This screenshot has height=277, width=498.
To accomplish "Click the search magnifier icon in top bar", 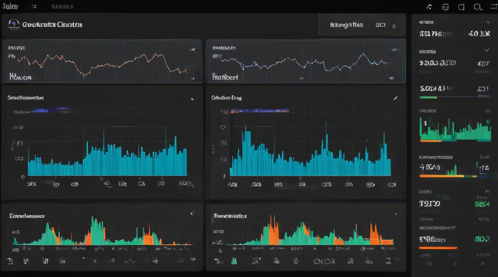I will click(478, 6).
